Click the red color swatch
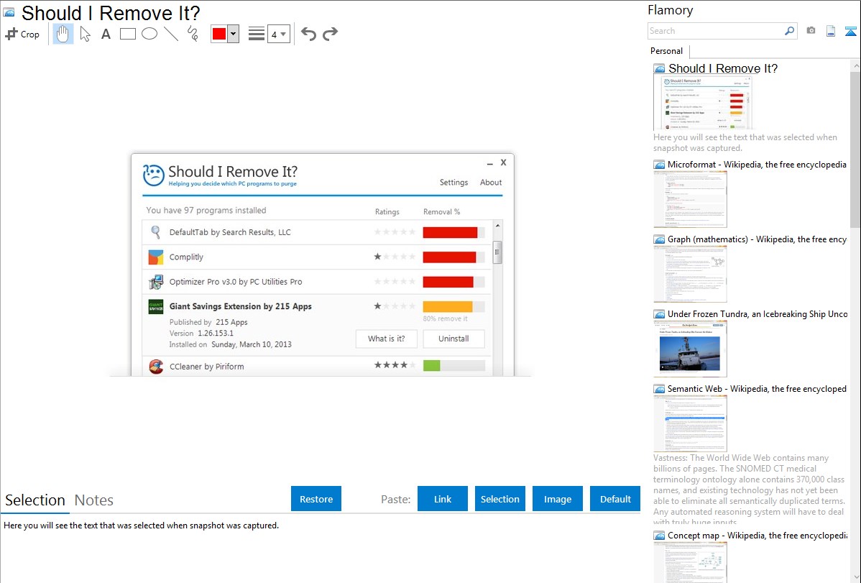This screenshot has width=861, height=583. pos(219,34)
